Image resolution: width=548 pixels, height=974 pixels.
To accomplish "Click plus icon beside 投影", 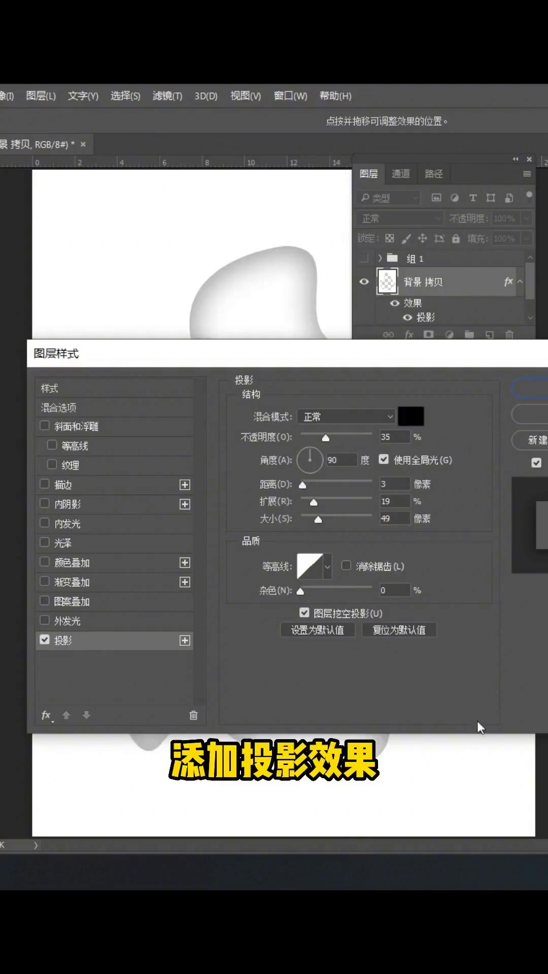I will [x=185, y=641].
